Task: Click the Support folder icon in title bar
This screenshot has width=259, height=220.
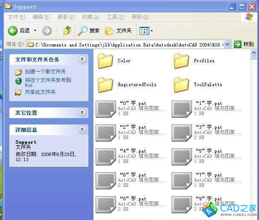Action: click(8, 6)
